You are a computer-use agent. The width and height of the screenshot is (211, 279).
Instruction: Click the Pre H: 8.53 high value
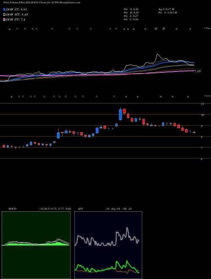[x=131, y=13]
